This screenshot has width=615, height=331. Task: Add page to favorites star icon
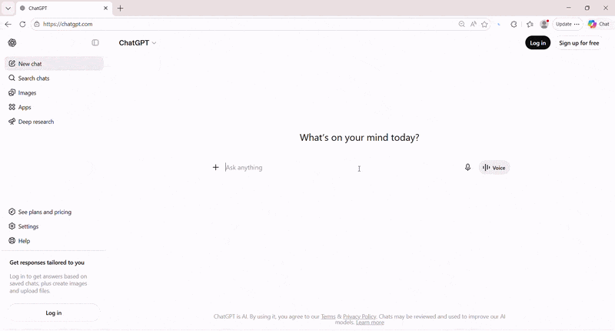[x=485, y=25]
